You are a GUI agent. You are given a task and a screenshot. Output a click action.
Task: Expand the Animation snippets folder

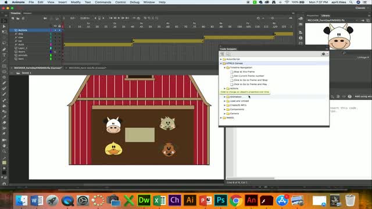tap(225, 97)
